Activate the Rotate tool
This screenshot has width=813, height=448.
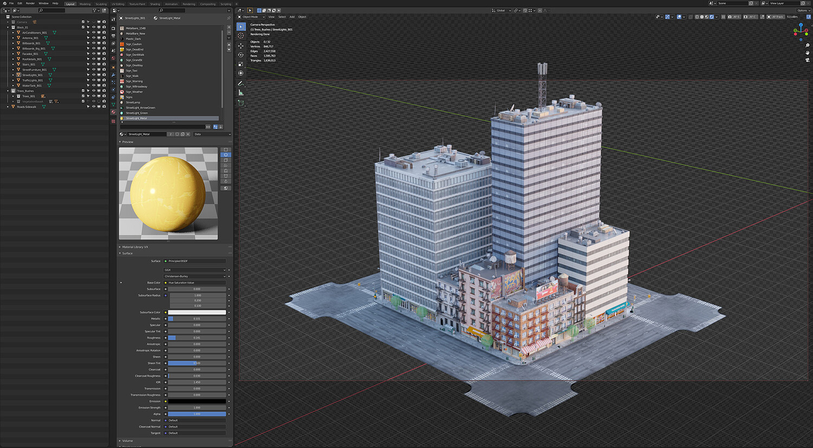point(241,55)
